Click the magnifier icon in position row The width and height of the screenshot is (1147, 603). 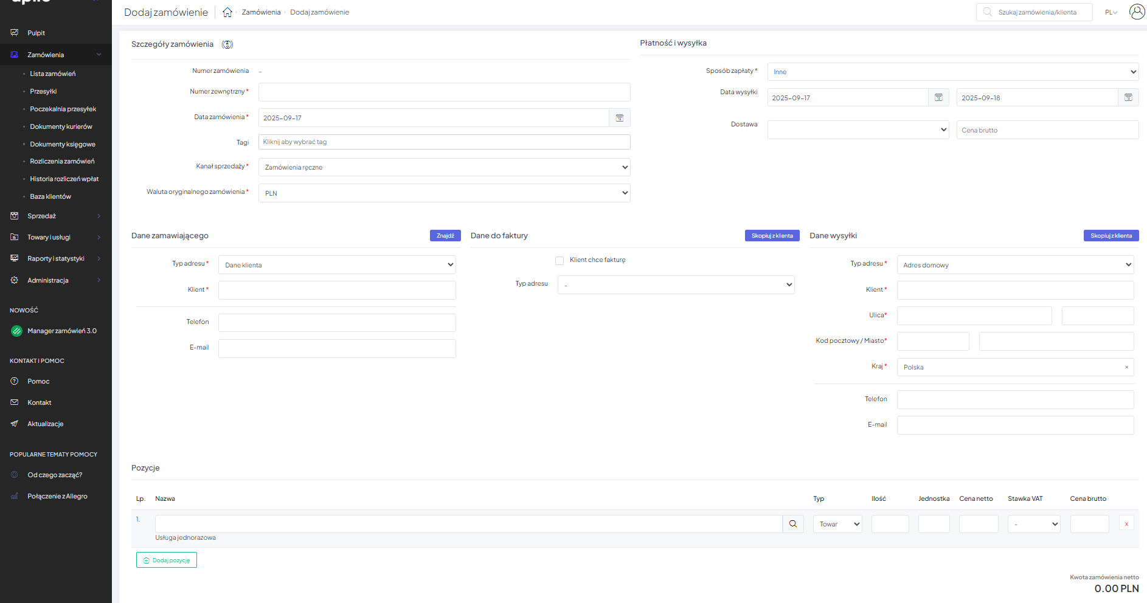tap(793, 524)
